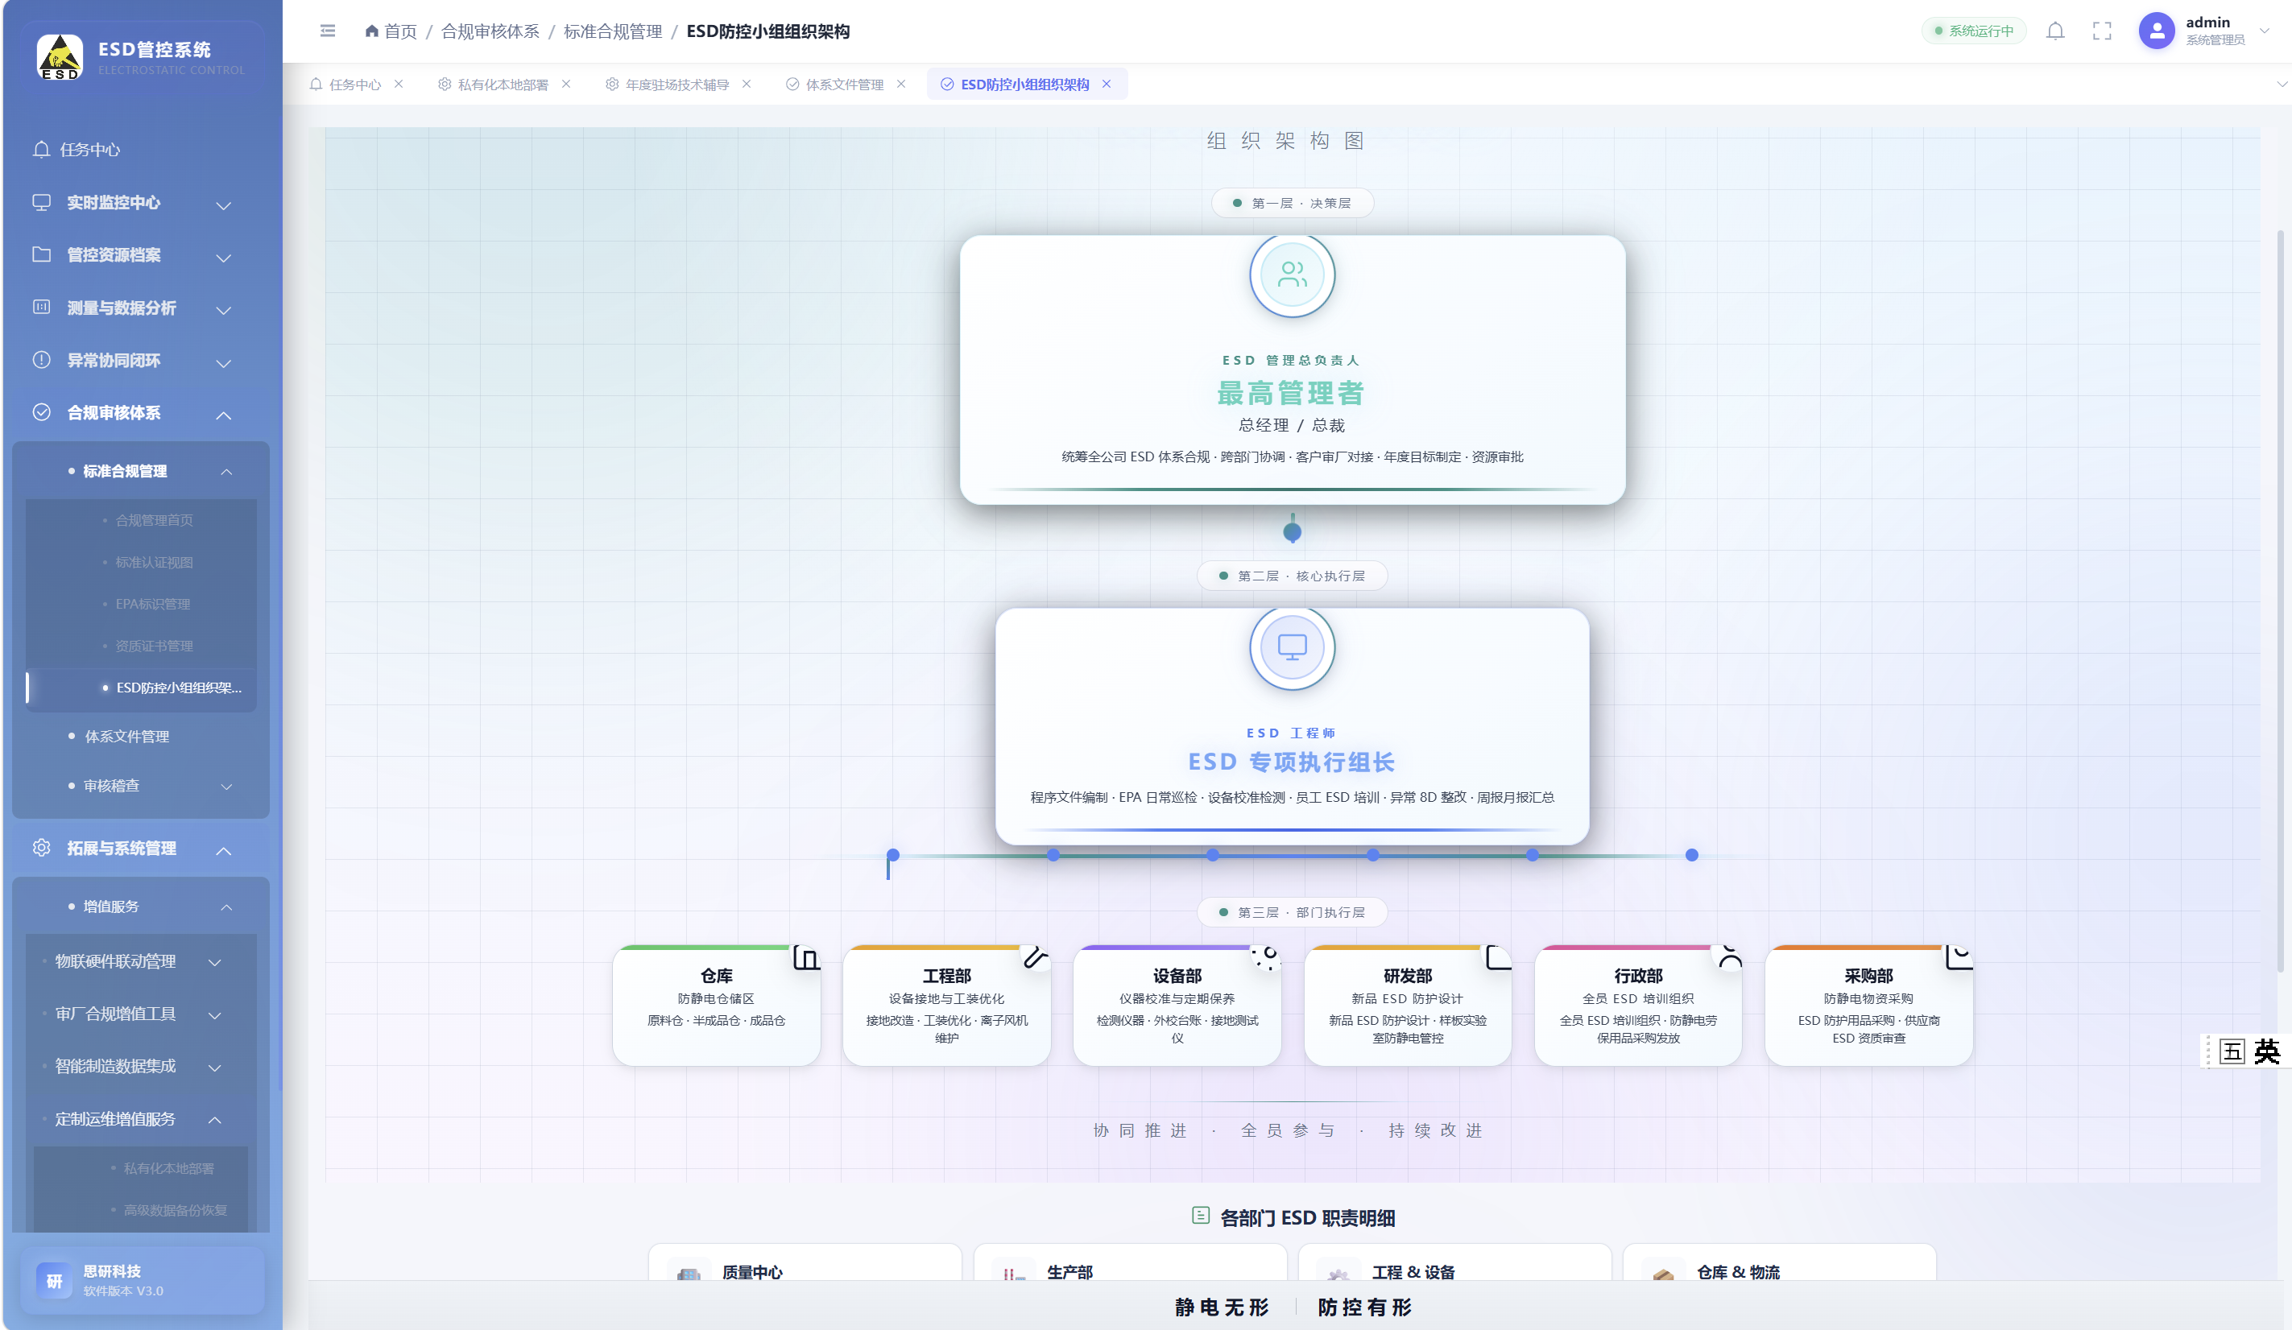
Task: Click the home icon in the breadcrumb
Action: coord(371,31)
